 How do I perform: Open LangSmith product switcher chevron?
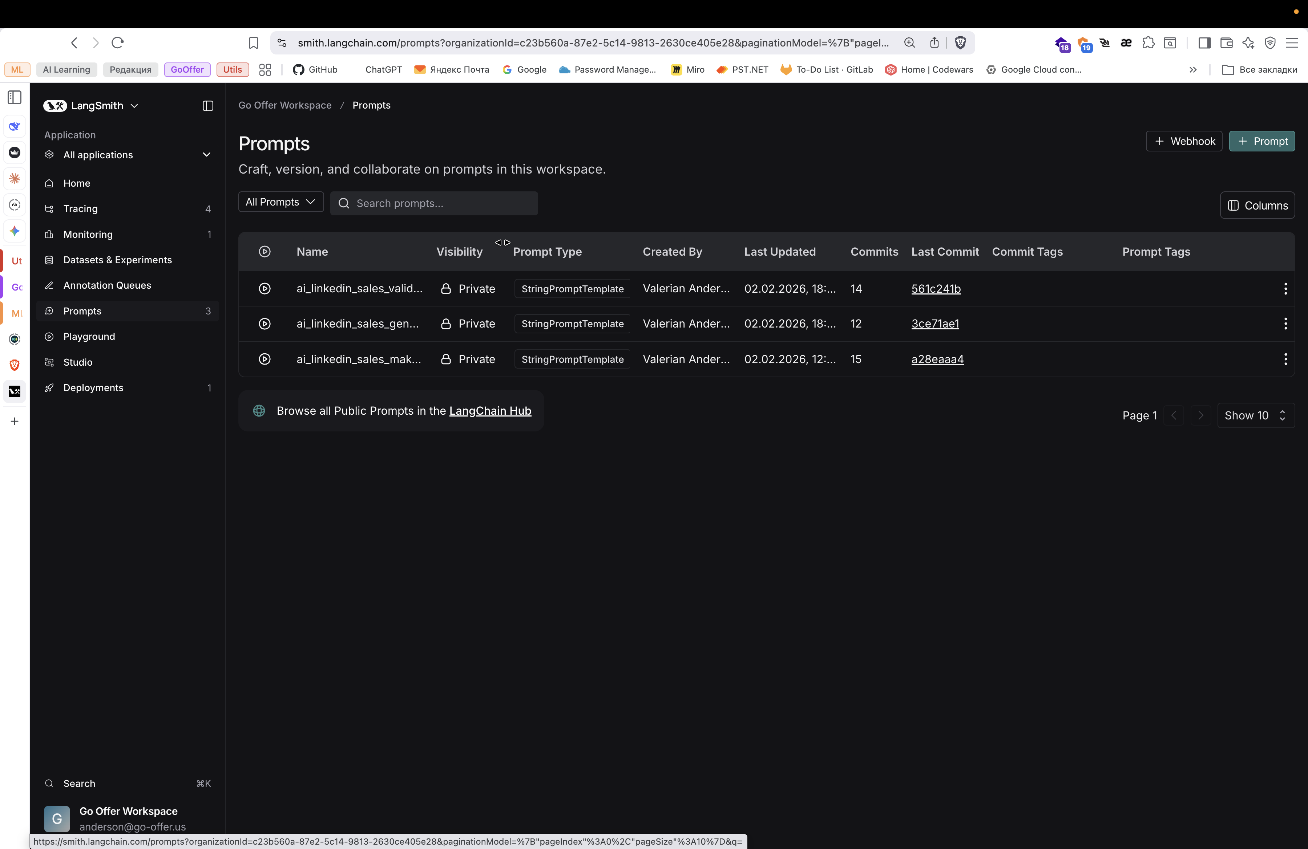pos(135,105)
